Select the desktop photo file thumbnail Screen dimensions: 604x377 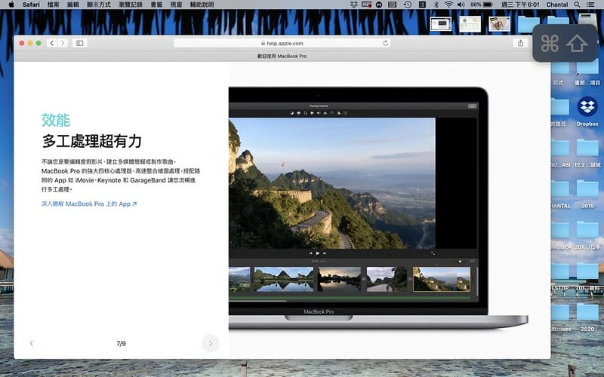tap(499, 24)
